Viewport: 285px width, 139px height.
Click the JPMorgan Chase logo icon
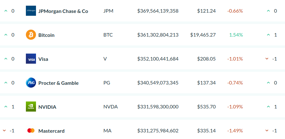[31, 11]
